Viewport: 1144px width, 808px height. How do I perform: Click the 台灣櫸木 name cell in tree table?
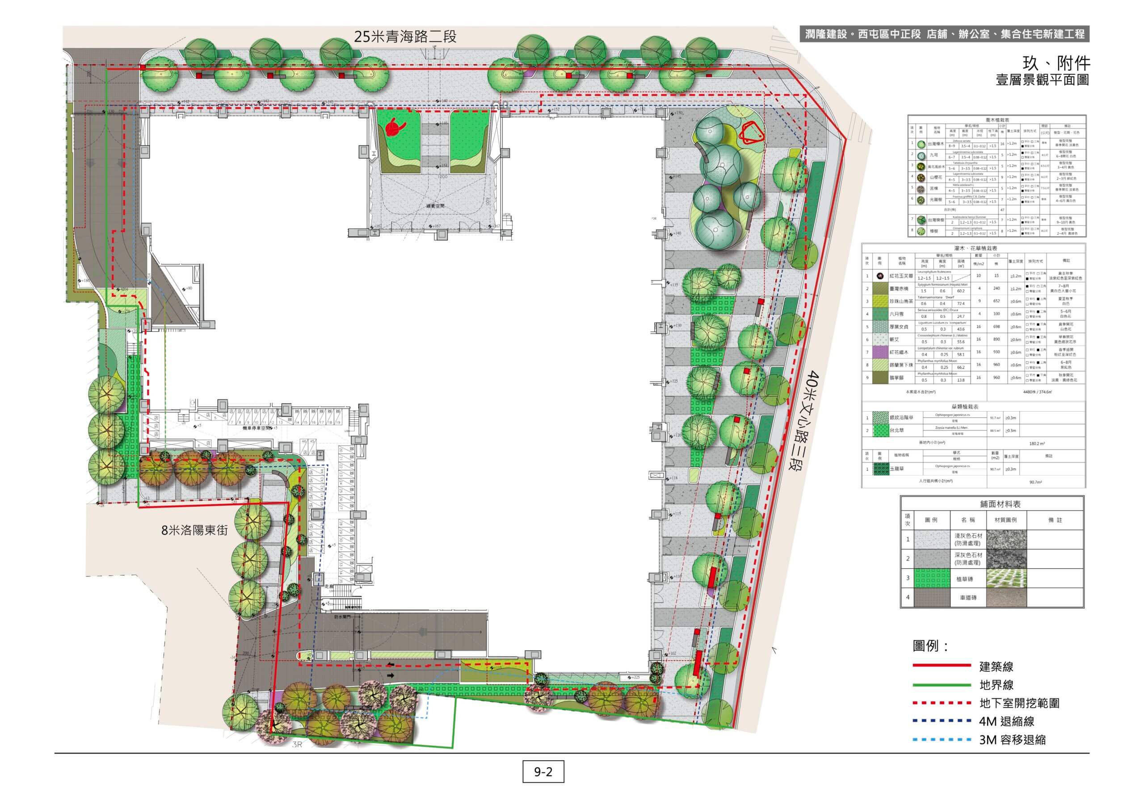[937, 144]
